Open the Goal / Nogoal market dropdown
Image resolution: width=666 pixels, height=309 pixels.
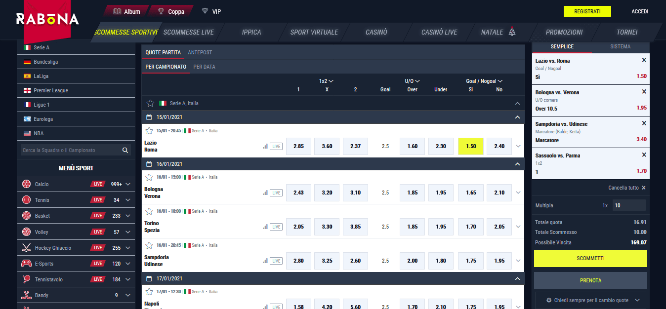click(x=484, y=81)
